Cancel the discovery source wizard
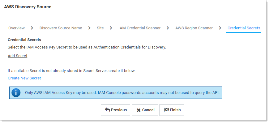The width and height of the screenshot is (269, 123). coord(145,110)
